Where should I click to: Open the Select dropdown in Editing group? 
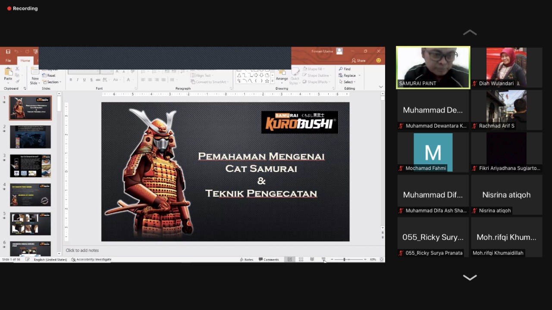(x=348, y=82)
